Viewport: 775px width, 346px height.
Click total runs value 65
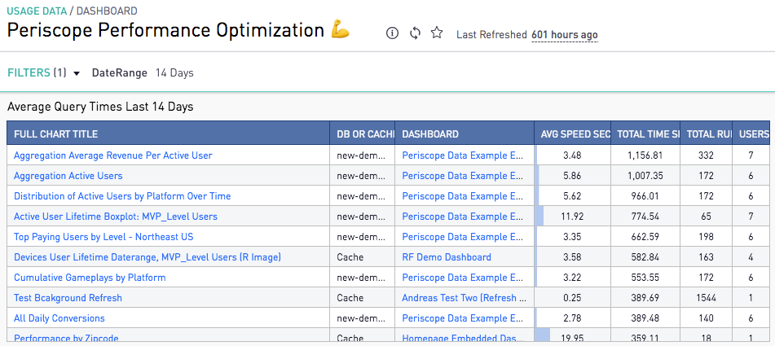coord(707,217)
